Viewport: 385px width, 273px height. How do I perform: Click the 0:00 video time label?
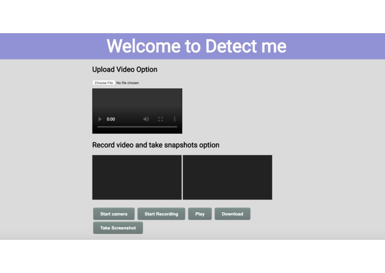[x=111, y=119]
